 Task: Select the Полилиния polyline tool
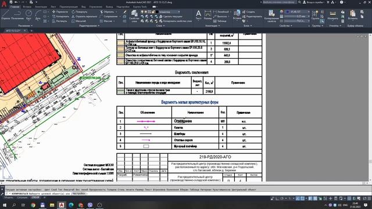17,15
